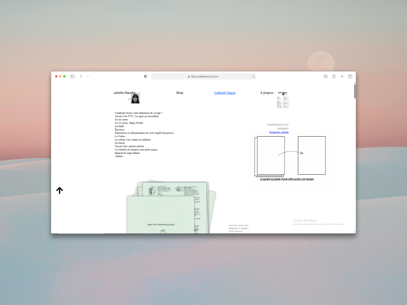The image size is (407, 305).
Task: Open the CV thumbnail beside A propos
Action: tap(283, 100)
